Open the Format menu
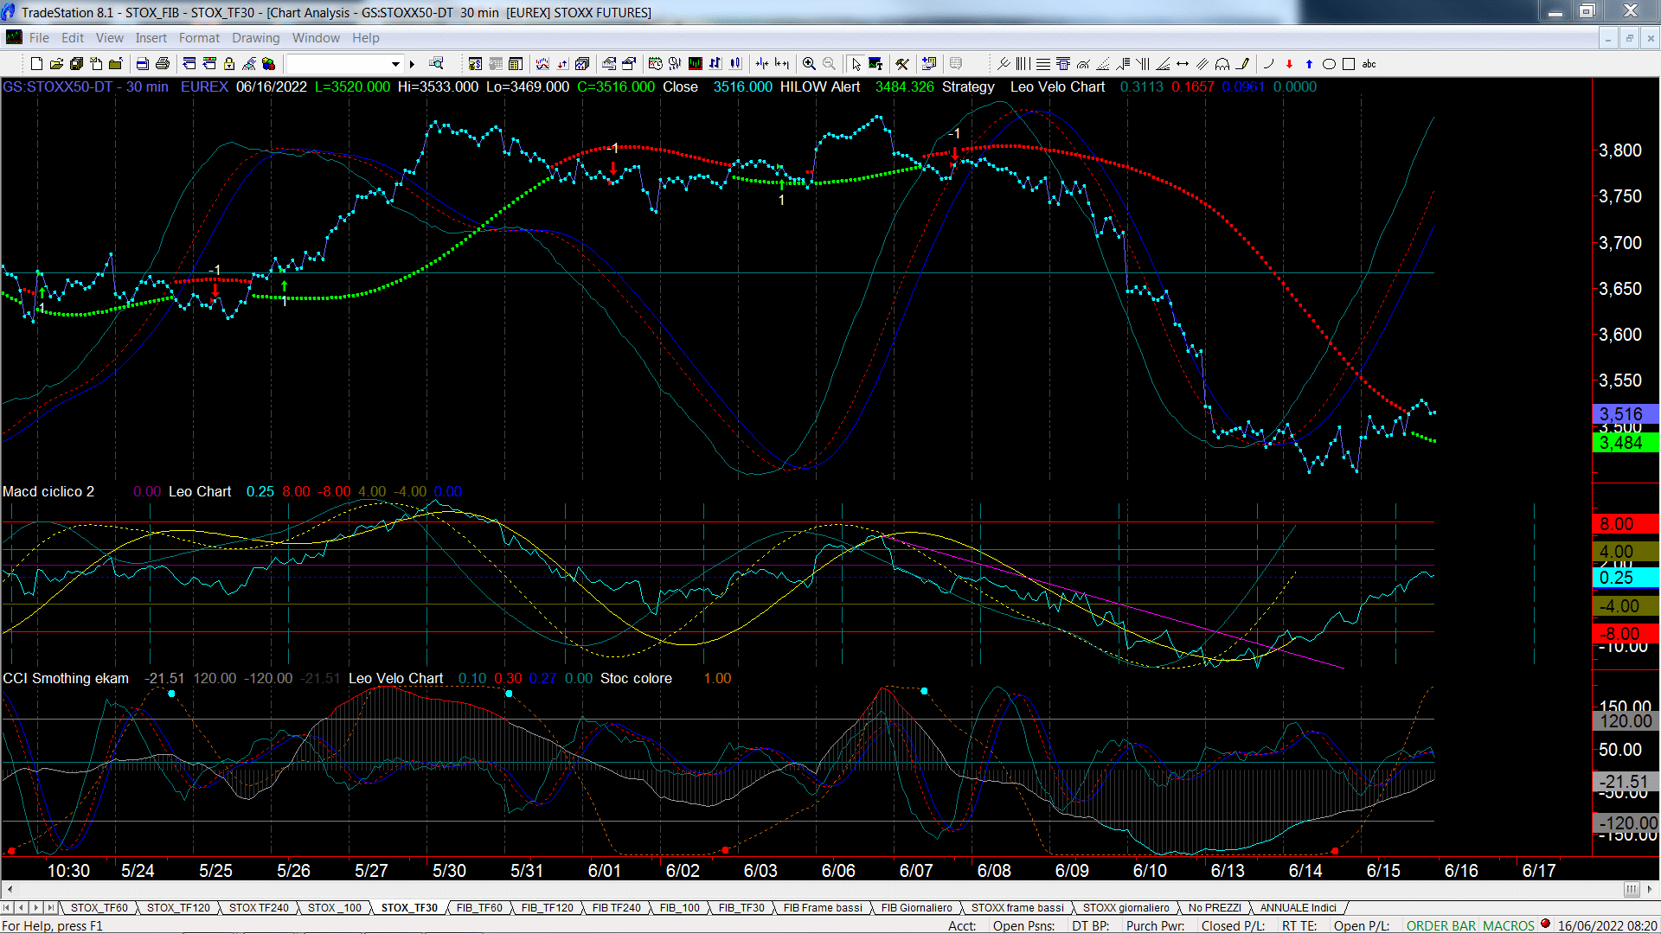The height and width of the screenshot is (934, 1661). coord(199,38)
